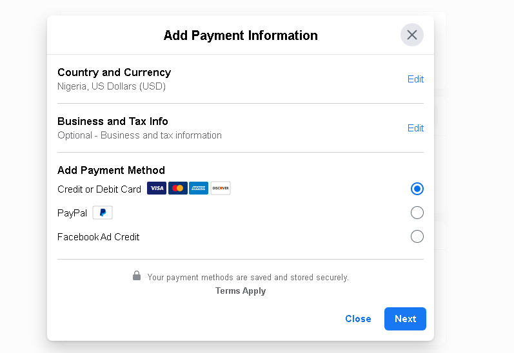Viewport: 514px width, 353px height.
Task: Click the PayPal logo icon
Action: click(x=103, y=213)
